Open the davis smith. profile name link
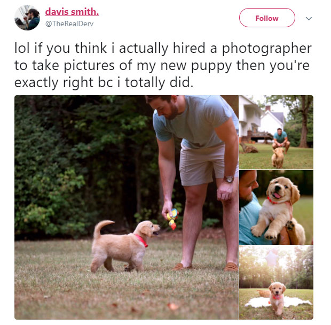Image resolution: width=331 pixels, height=325 pixels. tap(72, 12)
